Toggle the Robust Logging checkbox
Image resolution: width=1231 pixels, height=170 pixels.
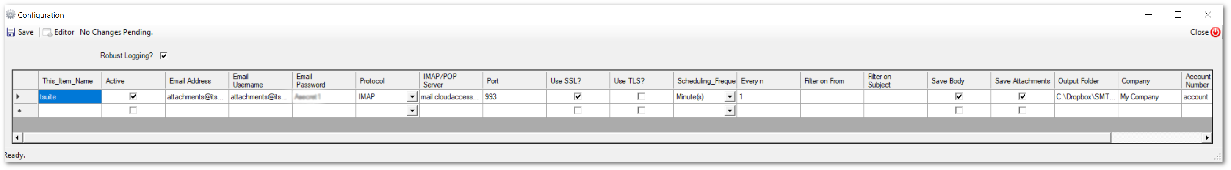pyautogui.click(x=163, y=56)
